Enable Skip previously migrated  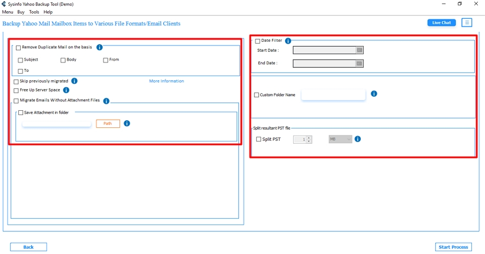(16, 82)
